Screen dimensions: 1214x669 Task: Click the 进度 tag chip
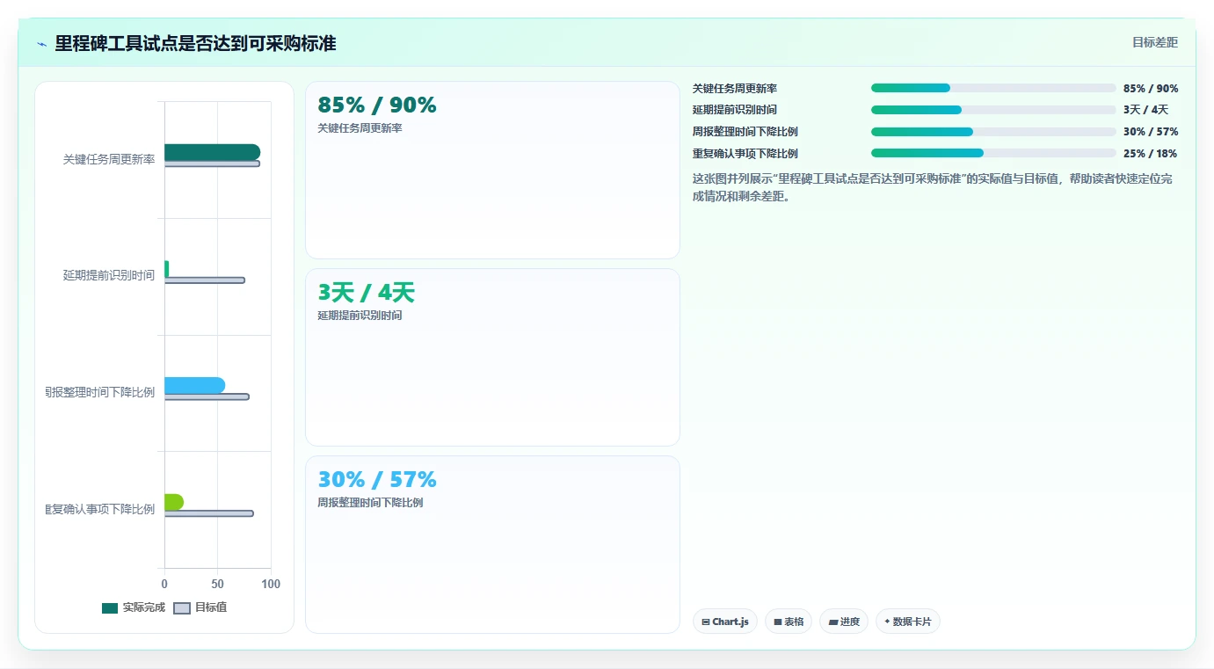tap(844, 622)
